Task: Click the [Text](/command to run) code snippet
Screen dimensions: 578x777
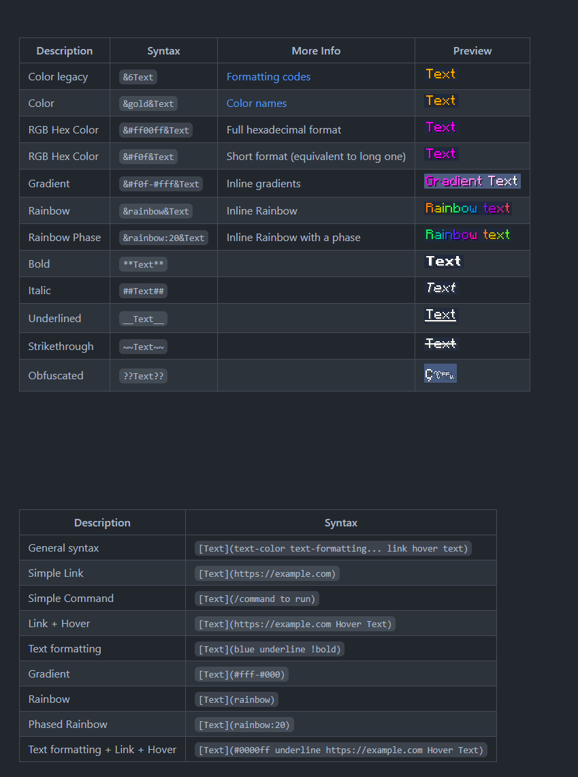Action: [257, 599]
